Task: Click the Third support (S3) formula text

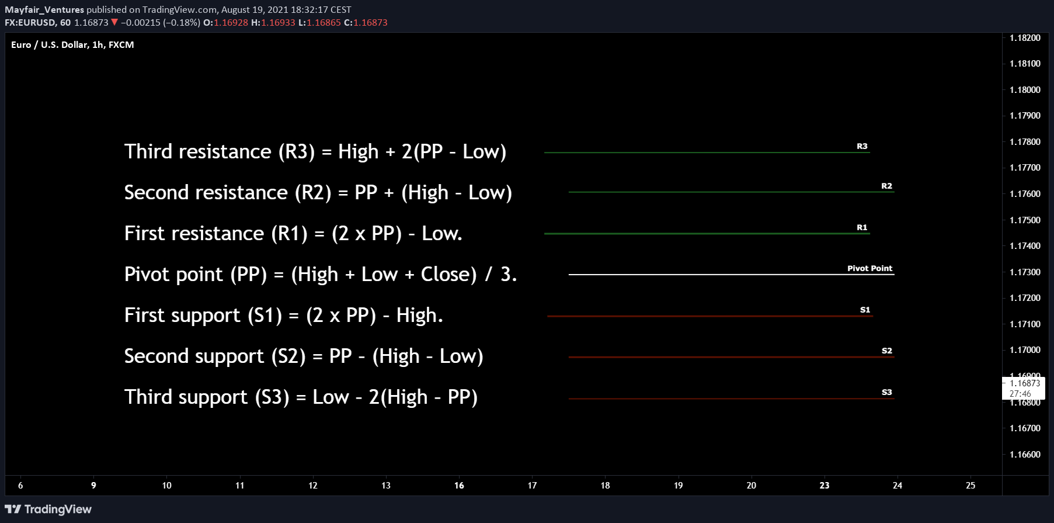Action: [301, 397]
